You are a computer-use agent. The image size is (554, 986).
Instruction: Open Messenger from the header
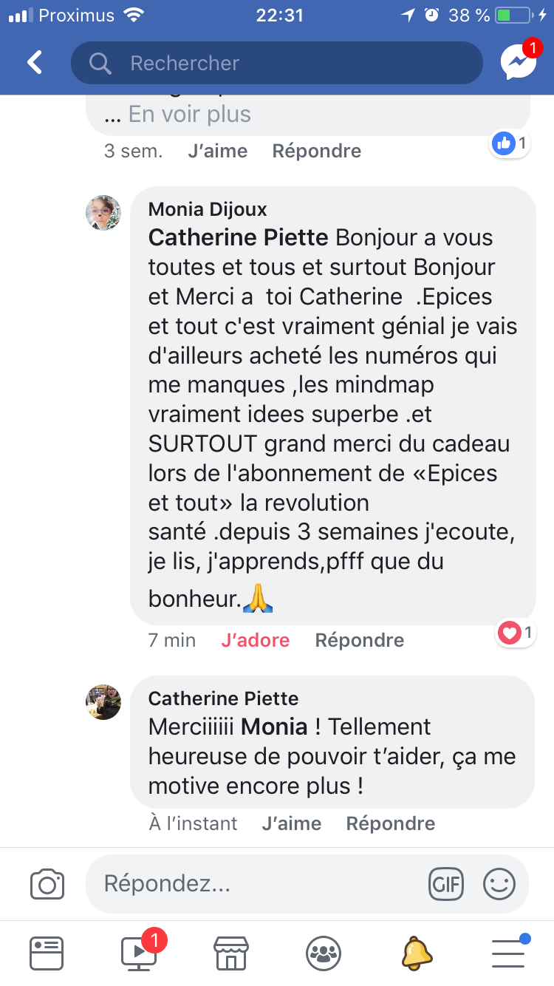click(519, 63)
